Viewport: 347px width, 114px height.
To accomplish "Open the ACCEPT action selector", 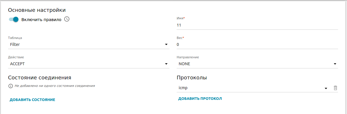I will tap(89, 64).
